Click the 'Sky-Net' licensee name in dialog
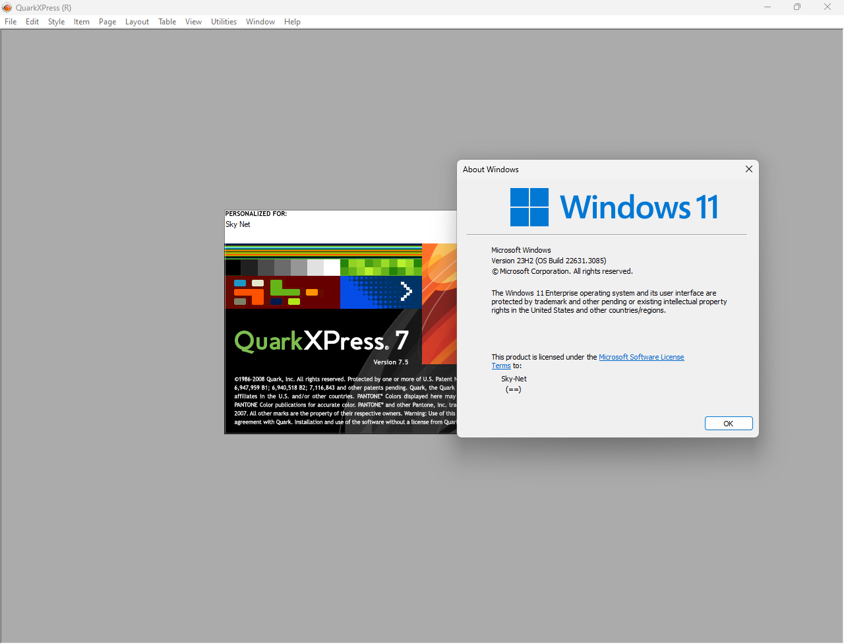 514,379
